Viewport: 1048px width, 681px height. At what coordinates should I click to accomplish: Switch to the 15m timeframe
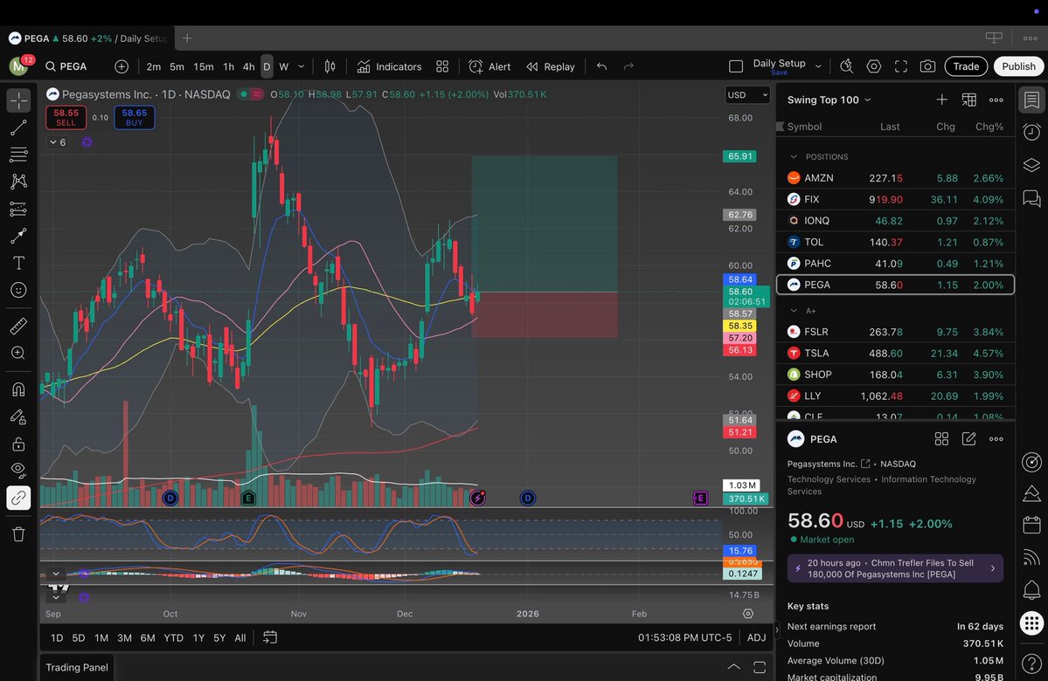(x=203, y=66)
